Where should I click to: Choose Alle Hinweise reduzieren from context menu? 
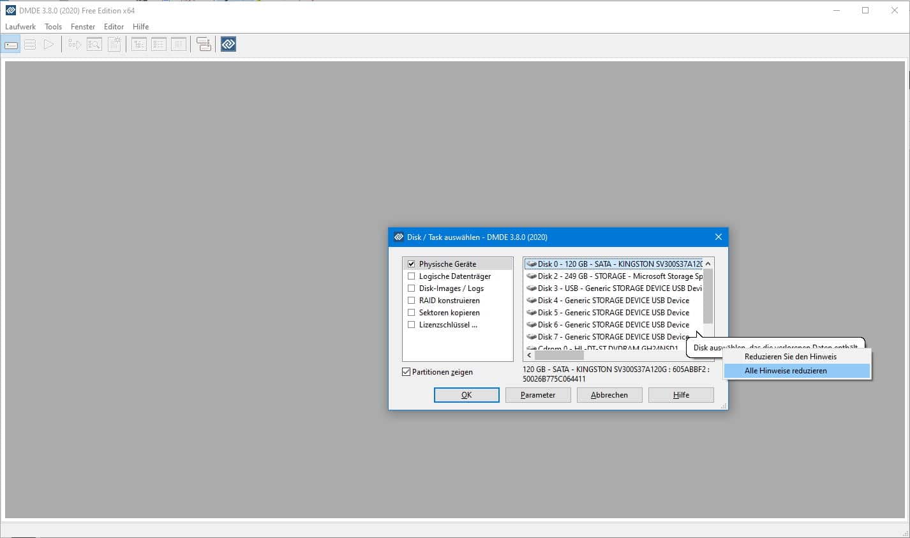click(797, 371)
